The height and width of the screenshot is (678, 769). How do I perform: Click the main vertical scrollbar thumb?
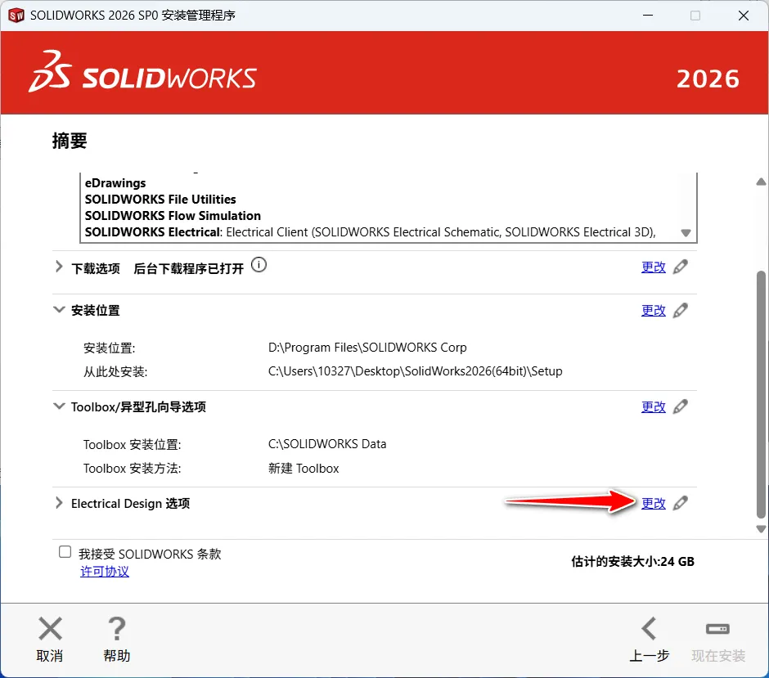pos(761,395)
